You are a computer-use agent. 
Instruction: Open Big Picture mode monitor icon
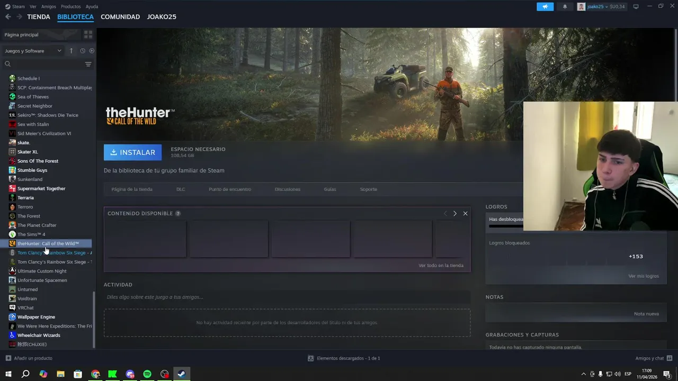pyautogui.click(x=636, y=6)
